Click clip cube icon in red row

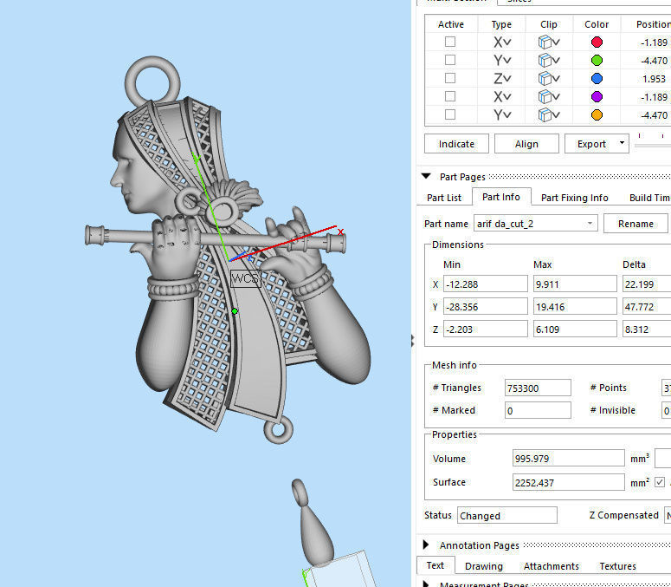(x=545, y=42)
